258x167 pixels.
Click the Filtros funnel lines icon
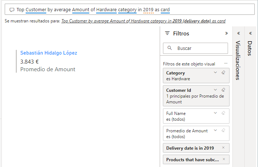(x=167, y=33)
